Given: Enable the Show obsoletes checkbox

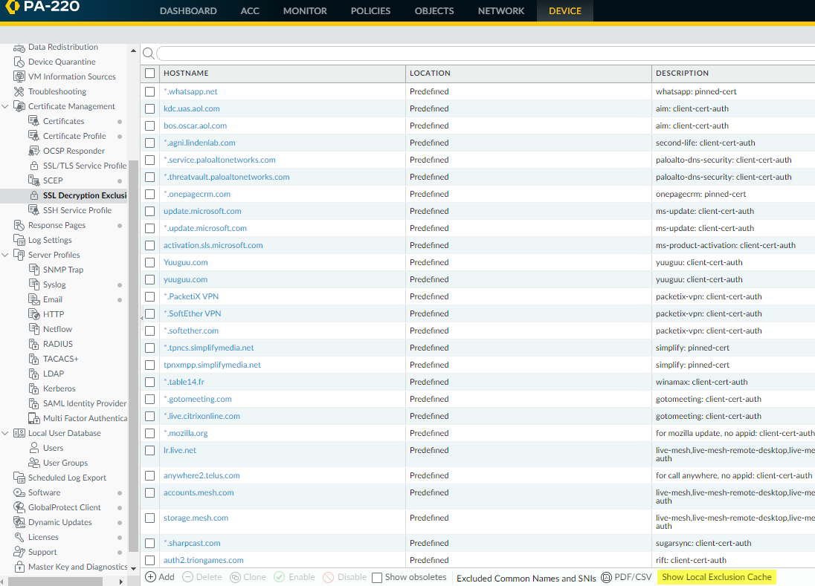Looking at the screenshot, I should [377, 577].
